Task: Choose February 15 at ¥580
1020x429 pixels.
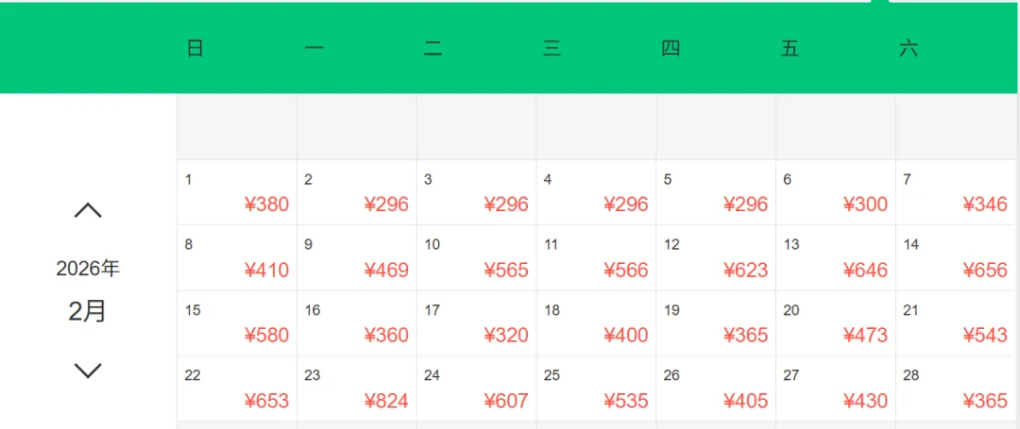Action: (237, 322)
